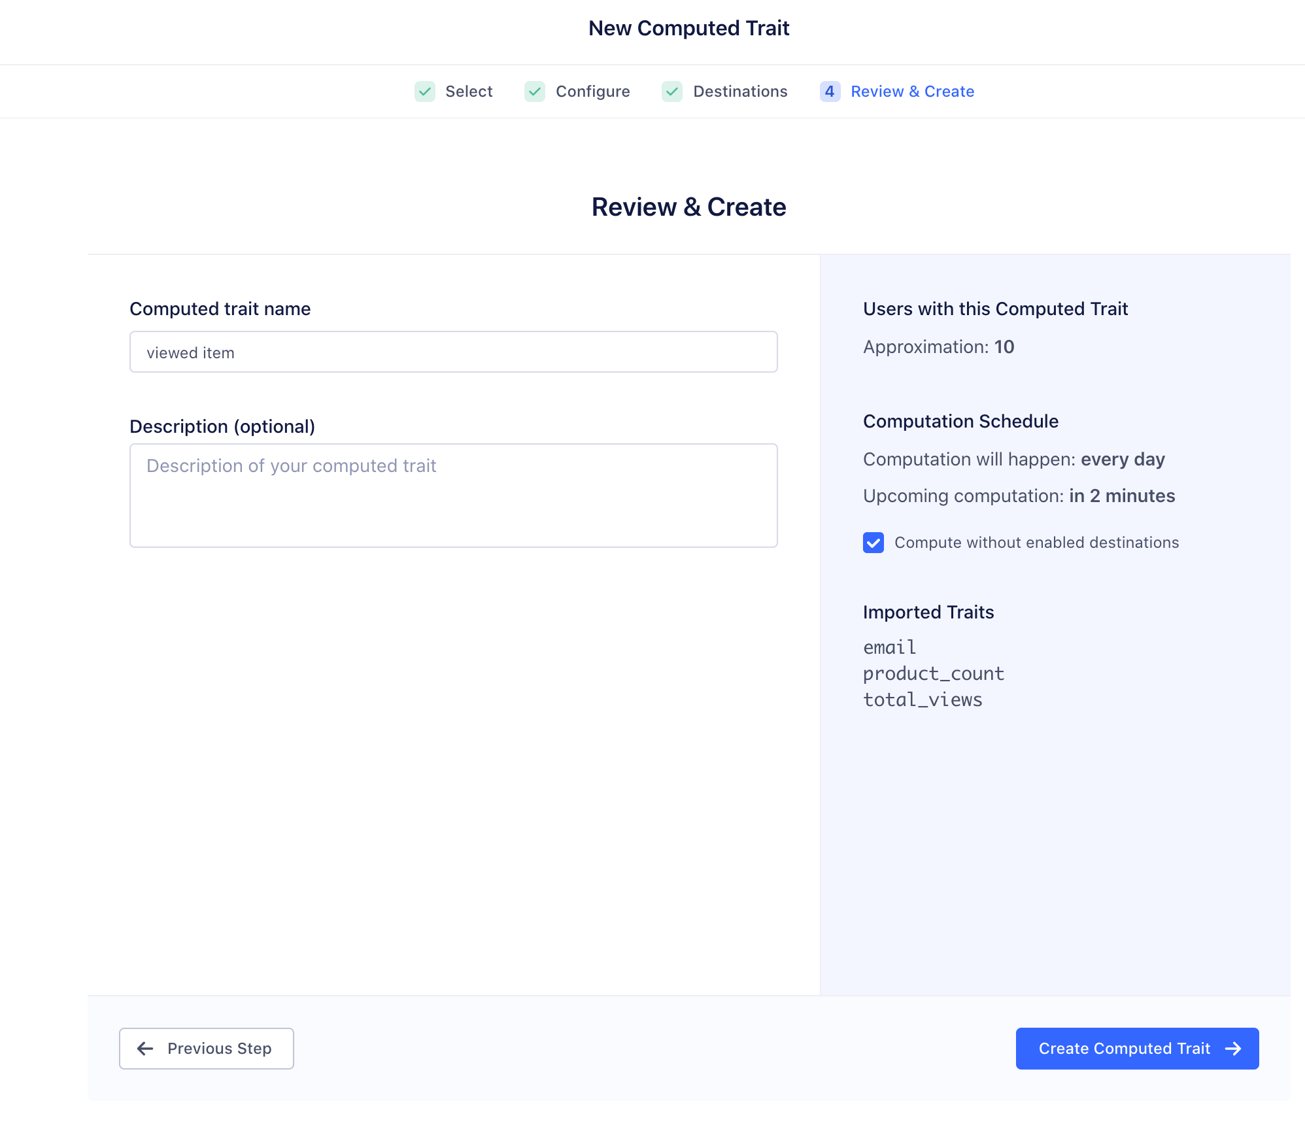Click the Destinations step checkmark icon
The height and width of the screenshot is (1131, 1305).
pyautogui.click(x=672, y=92)
